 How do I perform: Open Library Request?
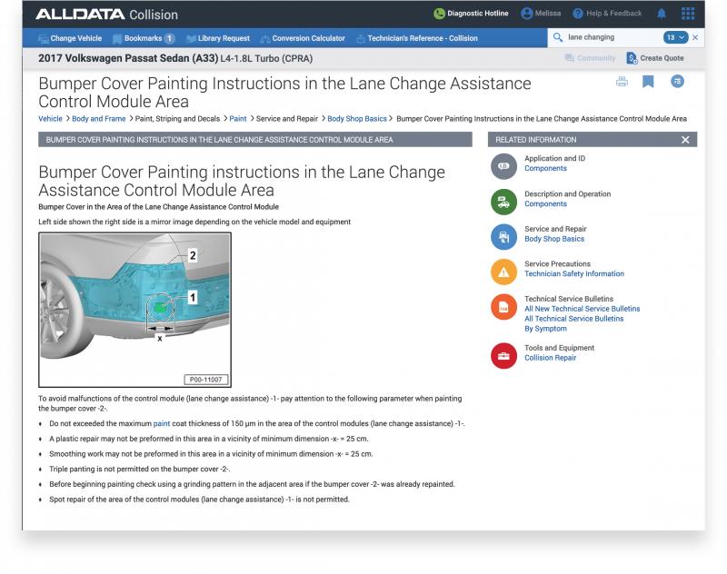click(218, 38)
